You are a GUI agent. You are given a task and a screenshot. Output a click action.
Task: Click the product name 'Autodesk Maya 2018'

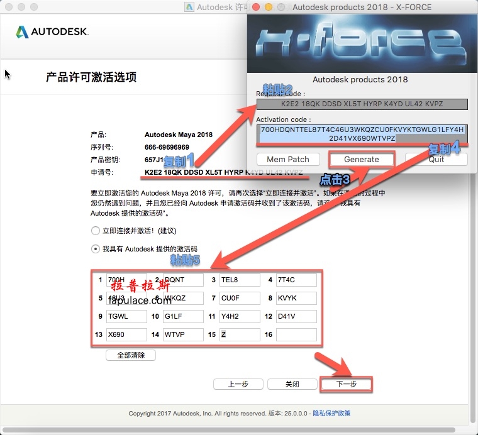pyautogui.click(x=179, y=135)
